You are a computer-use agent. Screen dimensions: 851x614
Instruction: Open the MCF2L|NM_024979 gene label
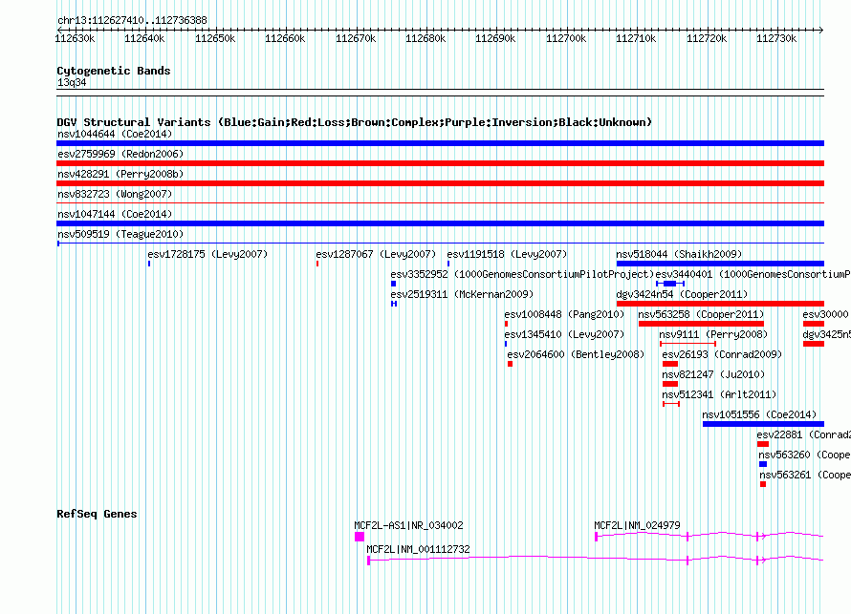click(637, 525)
